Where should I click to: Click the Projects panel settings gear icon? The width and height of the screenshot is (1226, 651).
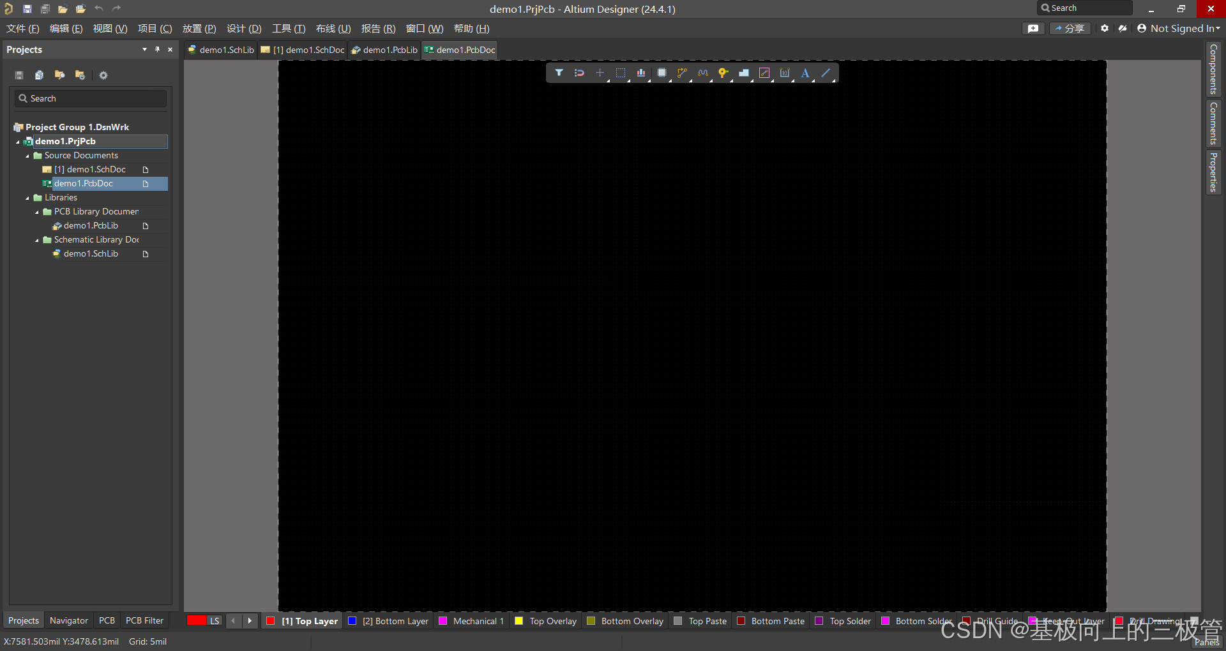103,75
